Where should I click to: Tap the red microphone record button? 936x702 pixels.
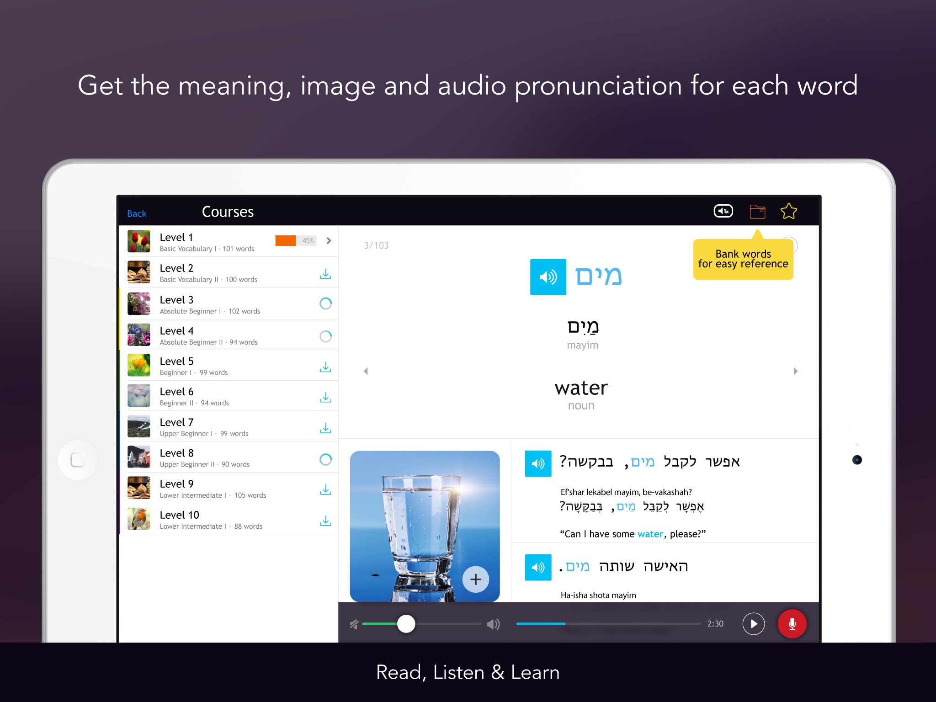click(x=792, y=624)
